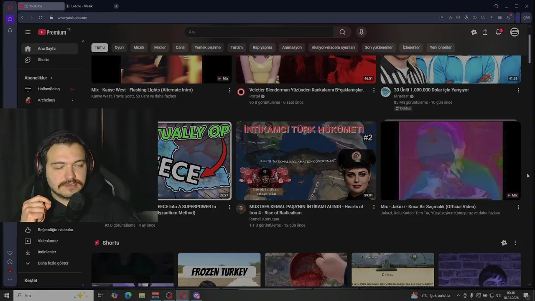Image resolution: width=535 pixels, height=301 pixels.
Task: Open the Frozen Turkey short thumbnail
Action: coord(219,270)
